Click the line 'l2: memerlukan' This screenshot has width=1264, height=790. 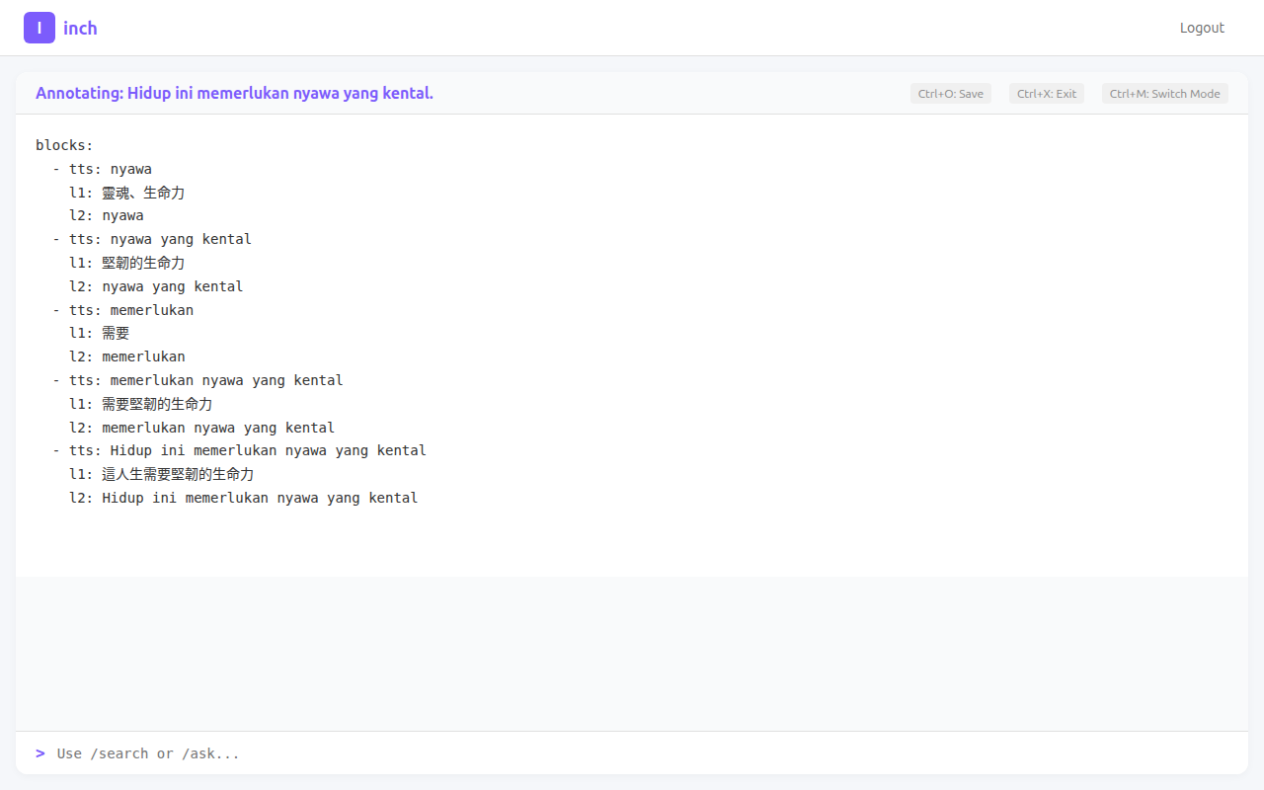coord(127,356)
